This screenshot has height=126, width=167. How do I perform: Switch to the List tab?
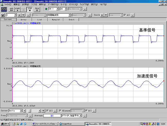[x=40, y=20]
